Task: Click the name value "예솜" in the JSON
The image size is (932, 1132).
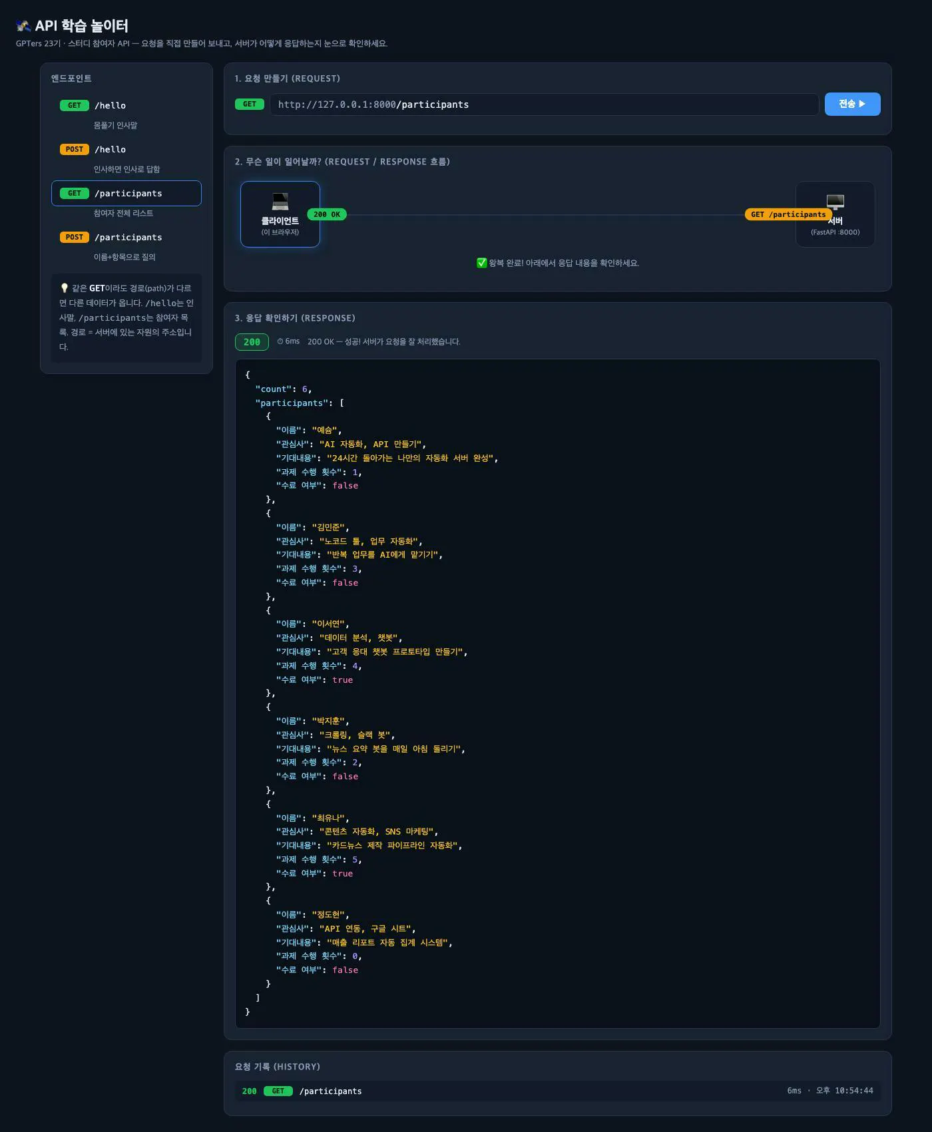Action: coord(325,431)
